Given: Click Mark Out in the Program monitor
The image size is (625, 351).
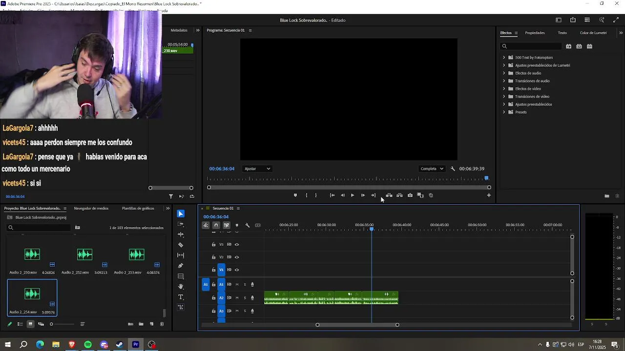Looking at the screenshot, I should click(316, 195).
